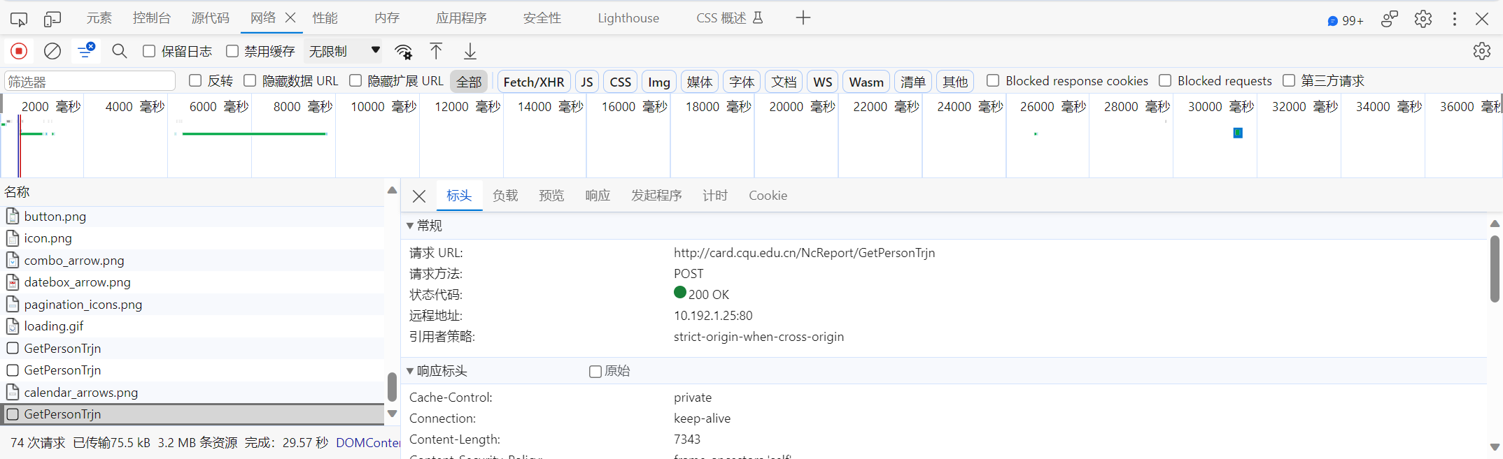Close the request details pane
This screenshot has width=1503, height=459.
[x=419, y=196]
